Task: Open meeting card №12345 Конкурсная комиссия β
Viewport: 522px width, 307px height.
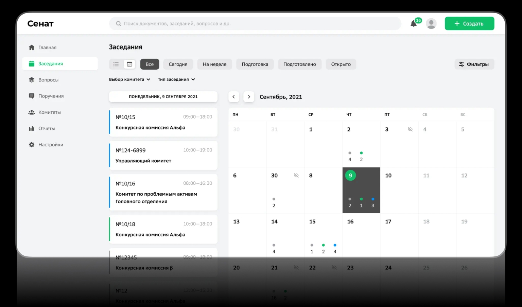Action: 163,263
